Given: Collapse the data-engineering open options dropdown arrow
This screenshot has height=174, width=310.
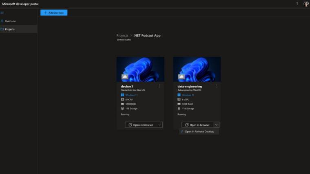Looking at the screenshot, I should 216,125.
